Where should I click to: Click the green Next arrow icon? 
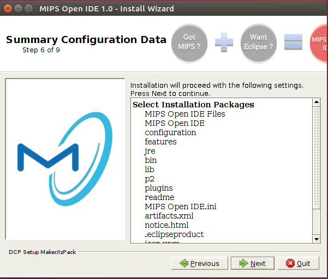[244, 263]
